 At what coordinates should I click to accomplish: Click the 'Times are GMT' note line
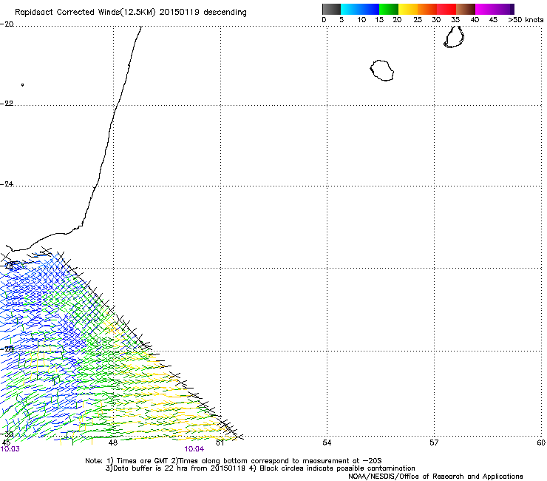coord(234,461)
